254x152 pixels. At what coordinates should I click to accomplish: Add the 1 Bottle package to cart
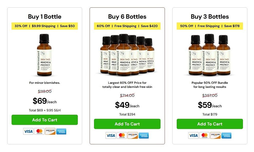45,120
